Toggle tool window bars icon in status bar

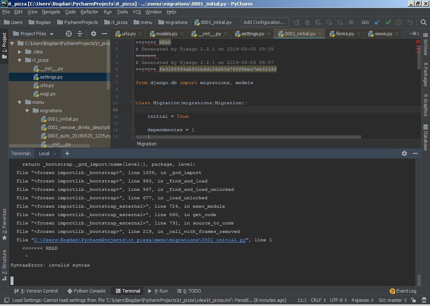coord(7,300)
